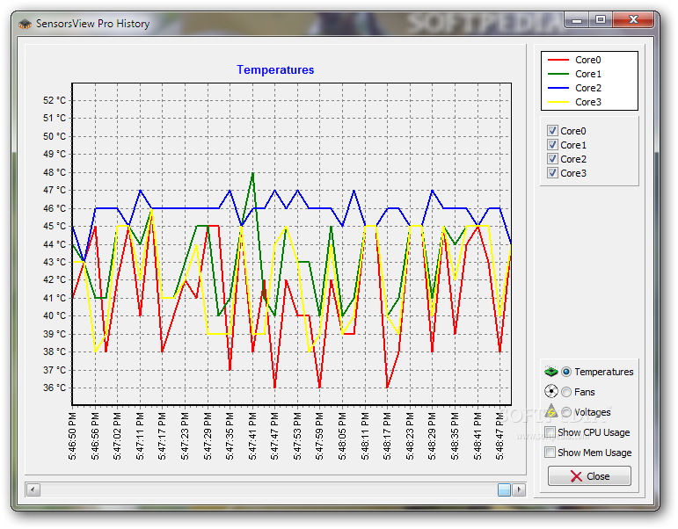Click the horizontal scrollbar left arrow

click(33, 489)
